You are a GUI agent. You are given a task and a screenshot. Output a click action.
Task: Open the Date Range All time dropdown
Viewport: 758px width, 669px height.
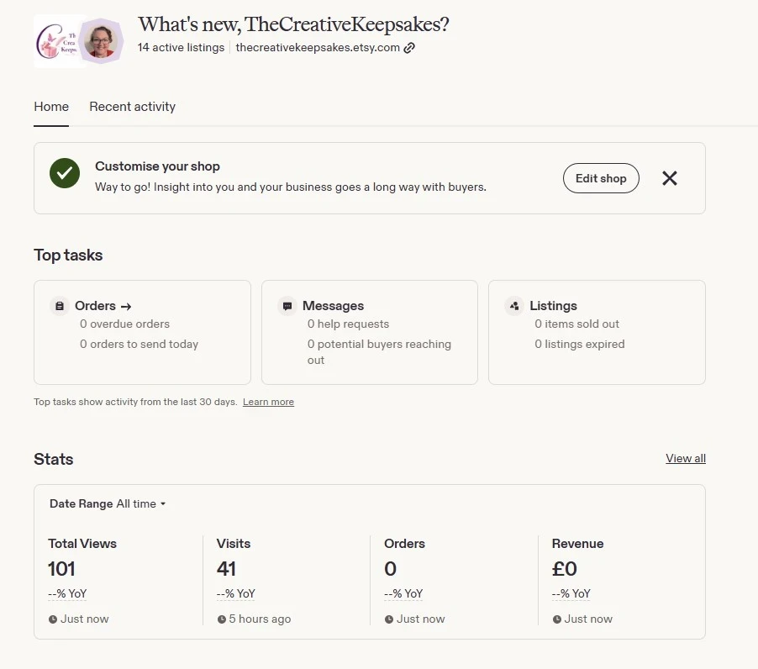click(x=108, y=503)
